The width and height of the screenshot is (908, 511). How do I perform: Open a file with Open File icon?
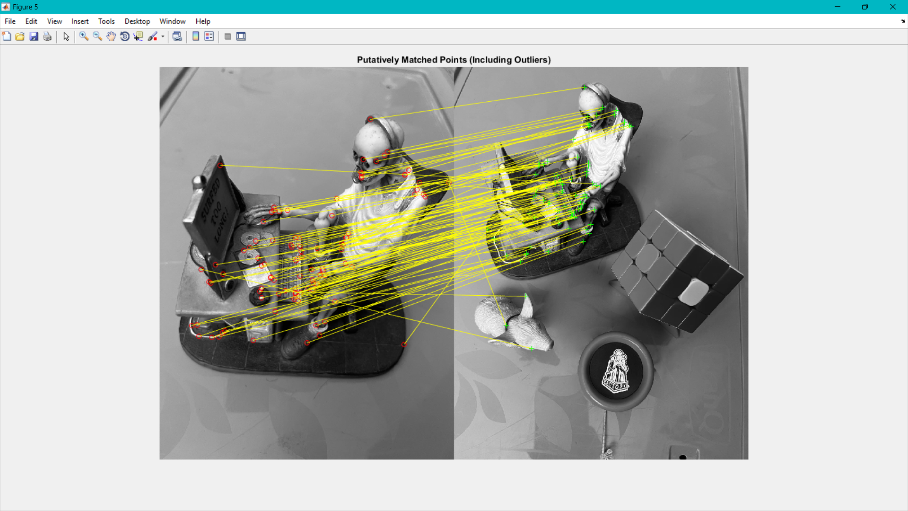[x=20, y=36]
